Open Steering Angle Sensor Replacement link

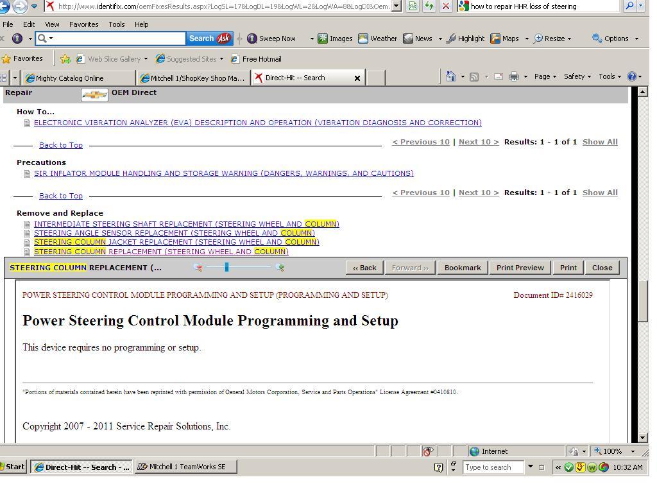point(175,233)
